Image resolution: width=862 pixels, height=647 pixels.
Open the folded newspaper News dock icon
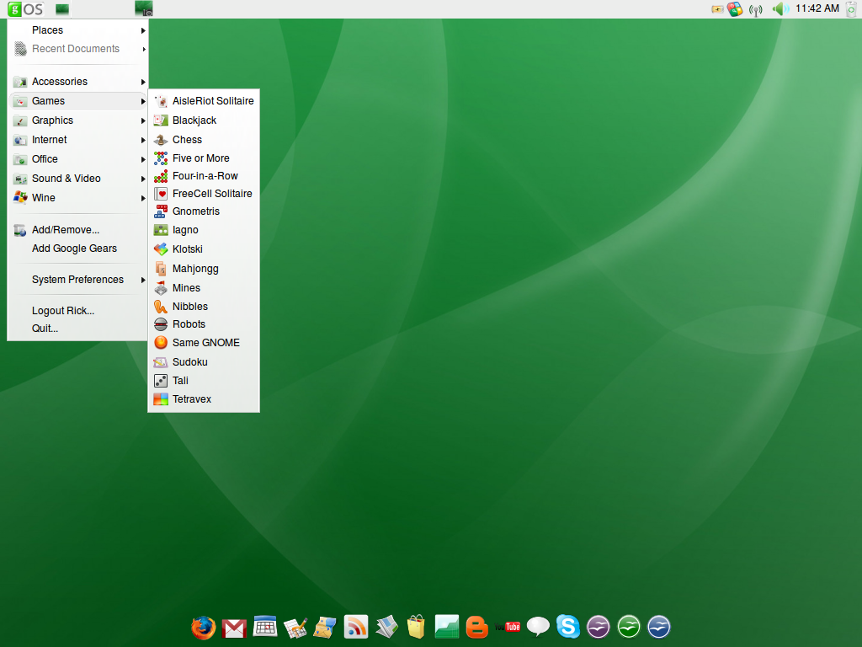(387, 627)
